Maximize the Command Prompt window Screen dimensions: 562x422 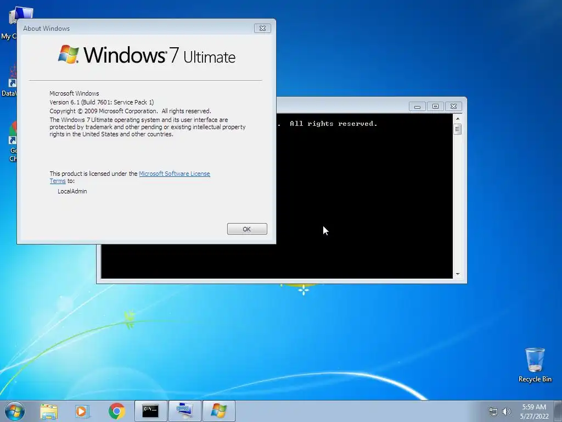(x=435, y=107)
